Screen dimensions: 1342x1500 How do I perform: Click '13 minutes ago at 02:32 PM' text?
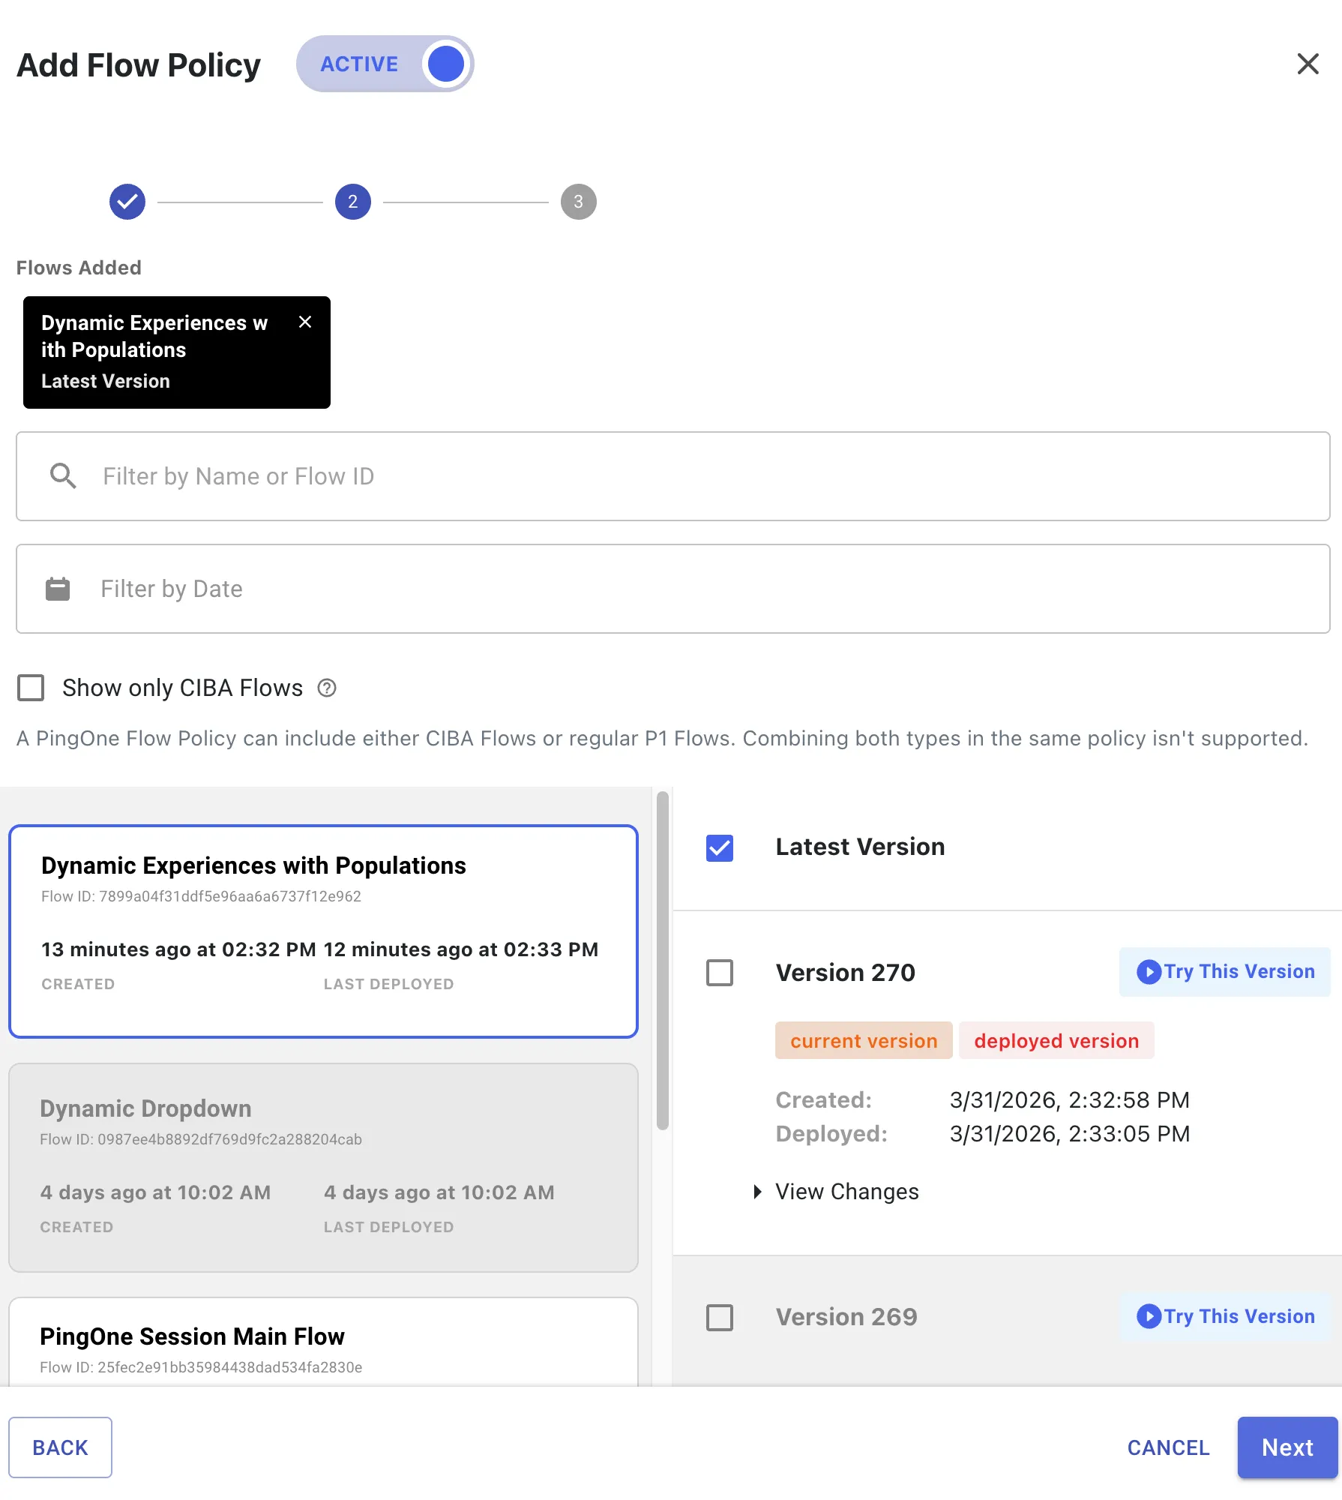(178, 950)
